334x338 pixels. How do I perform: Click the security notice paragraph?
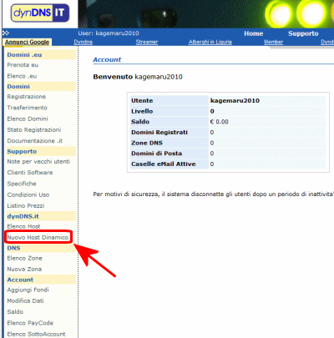(213, 194)
